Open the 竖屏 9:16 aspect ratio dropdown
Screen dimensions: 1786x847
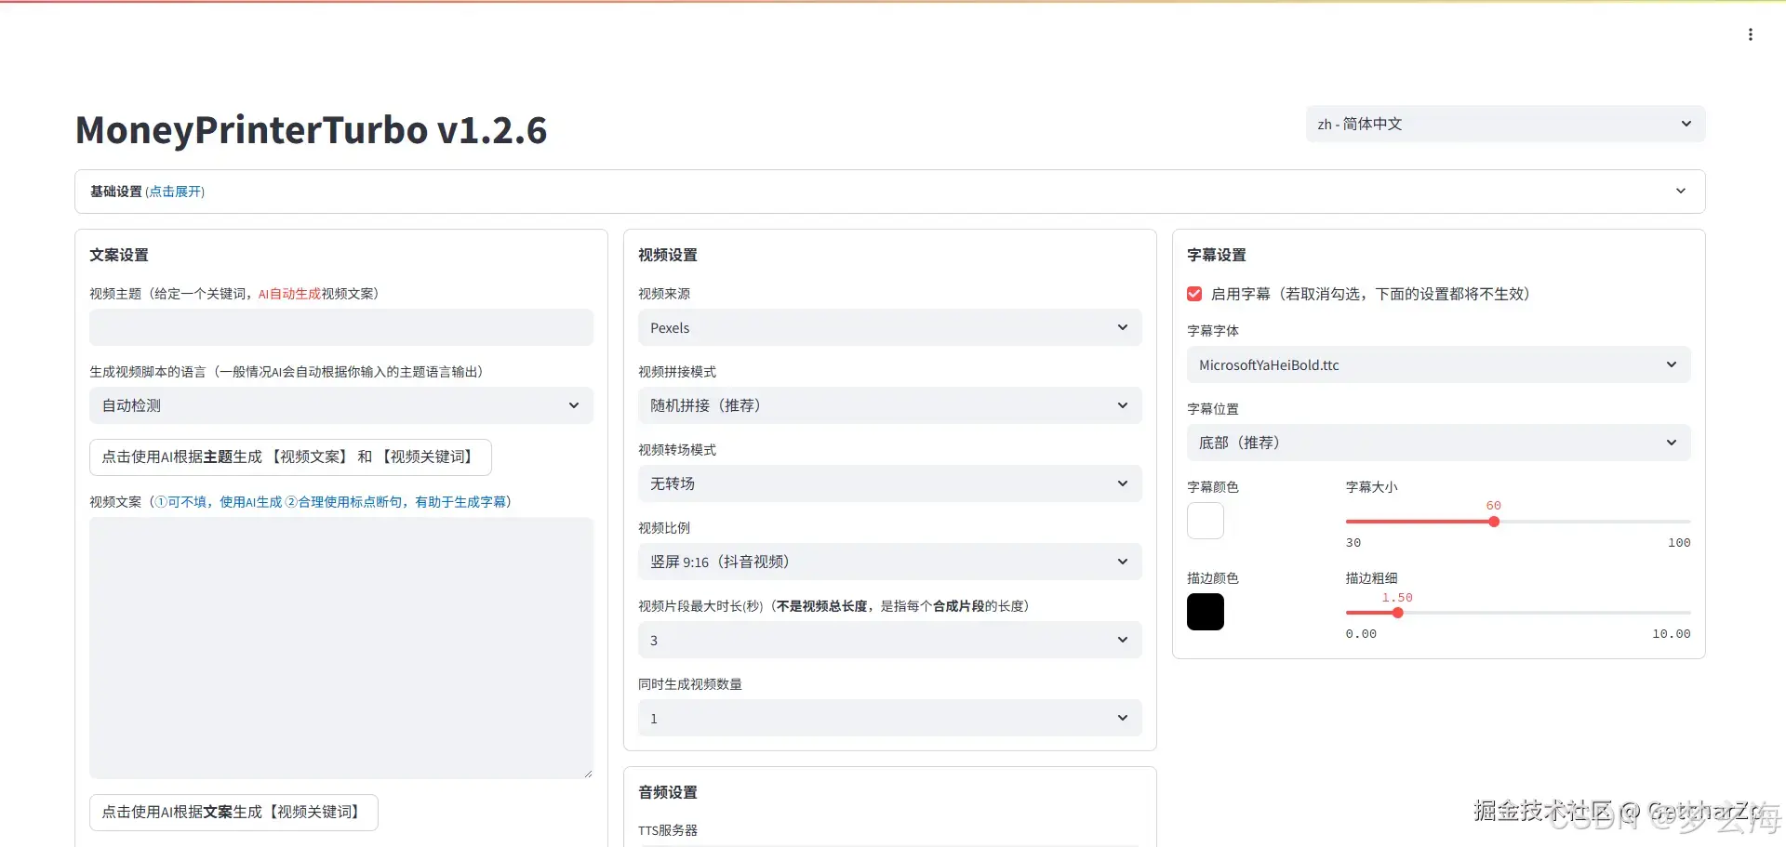[888, 562]
